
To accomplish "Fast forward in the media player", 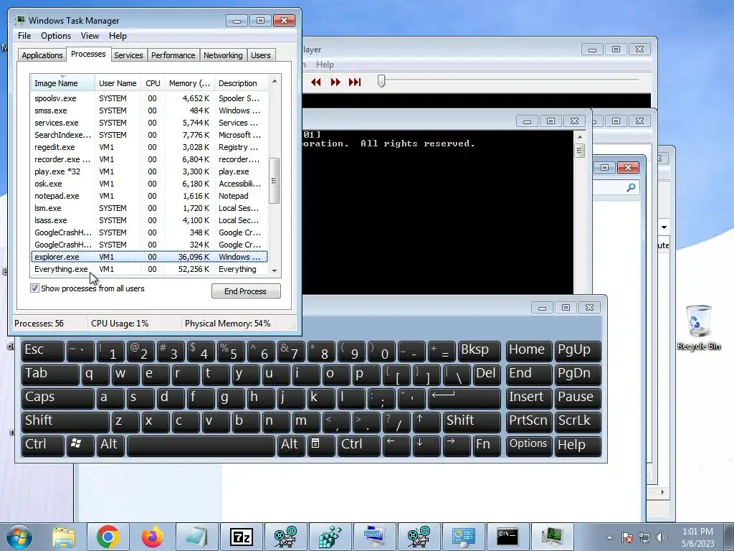I will click(335, 83).
